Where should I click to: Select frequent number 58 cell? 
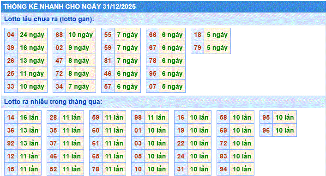[223, 117]
